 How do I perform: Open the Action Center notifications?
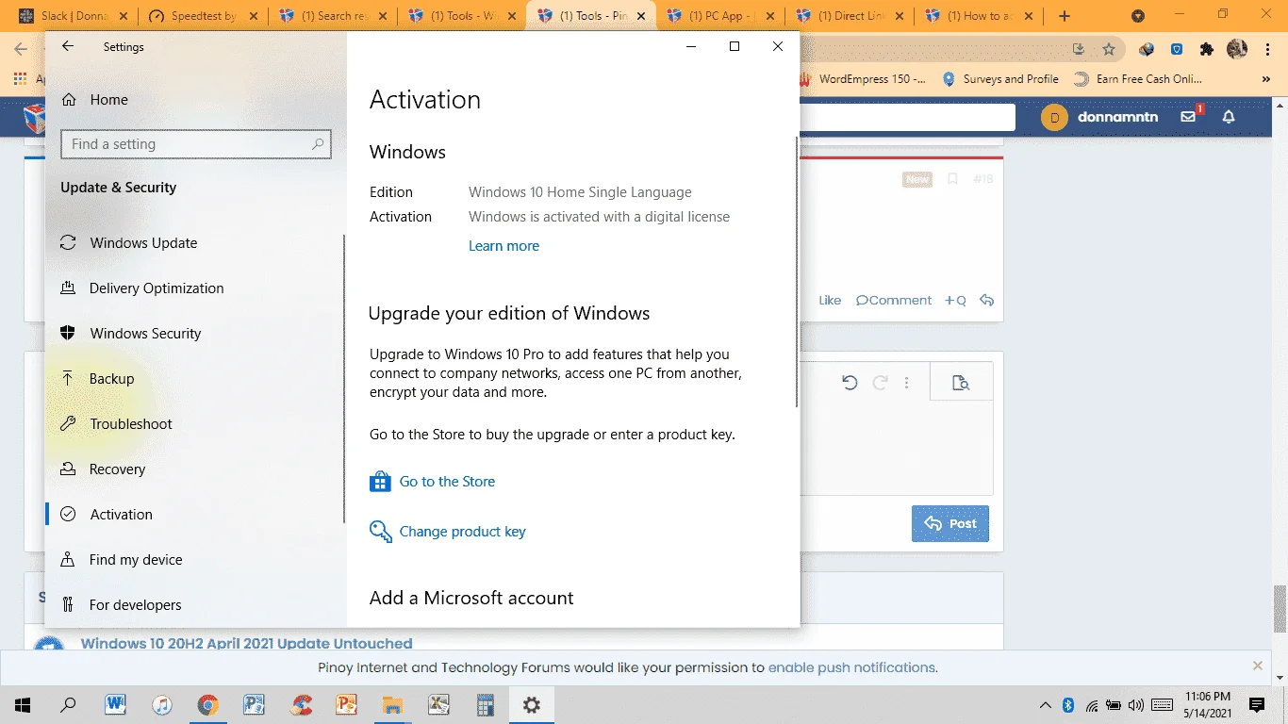pos(1257,705)
